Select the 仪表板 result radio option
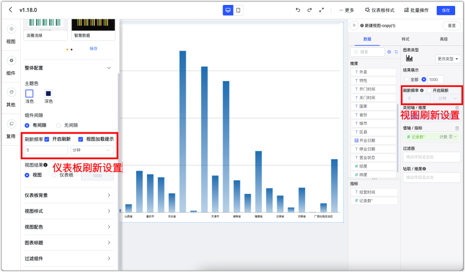The width and height of the screenshot is (465, 272). pyautogui.click(x=54, y=175)
